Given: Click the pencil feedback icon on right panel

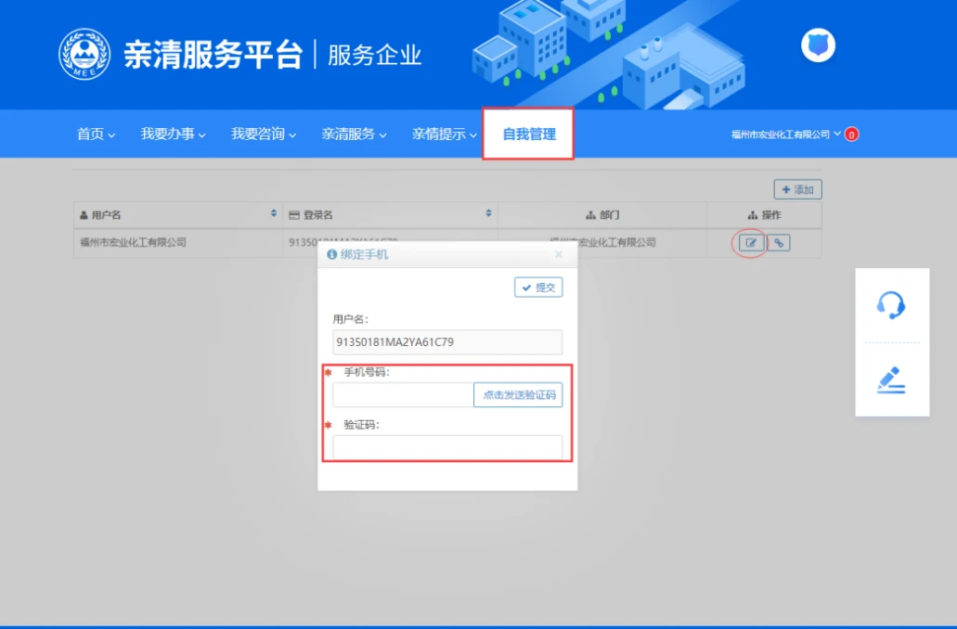Looking at the screenshot, I should 891,380.
